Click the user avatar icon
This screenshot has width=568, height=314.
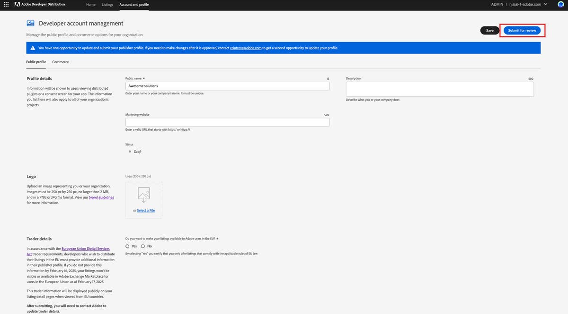pos(561,4)
